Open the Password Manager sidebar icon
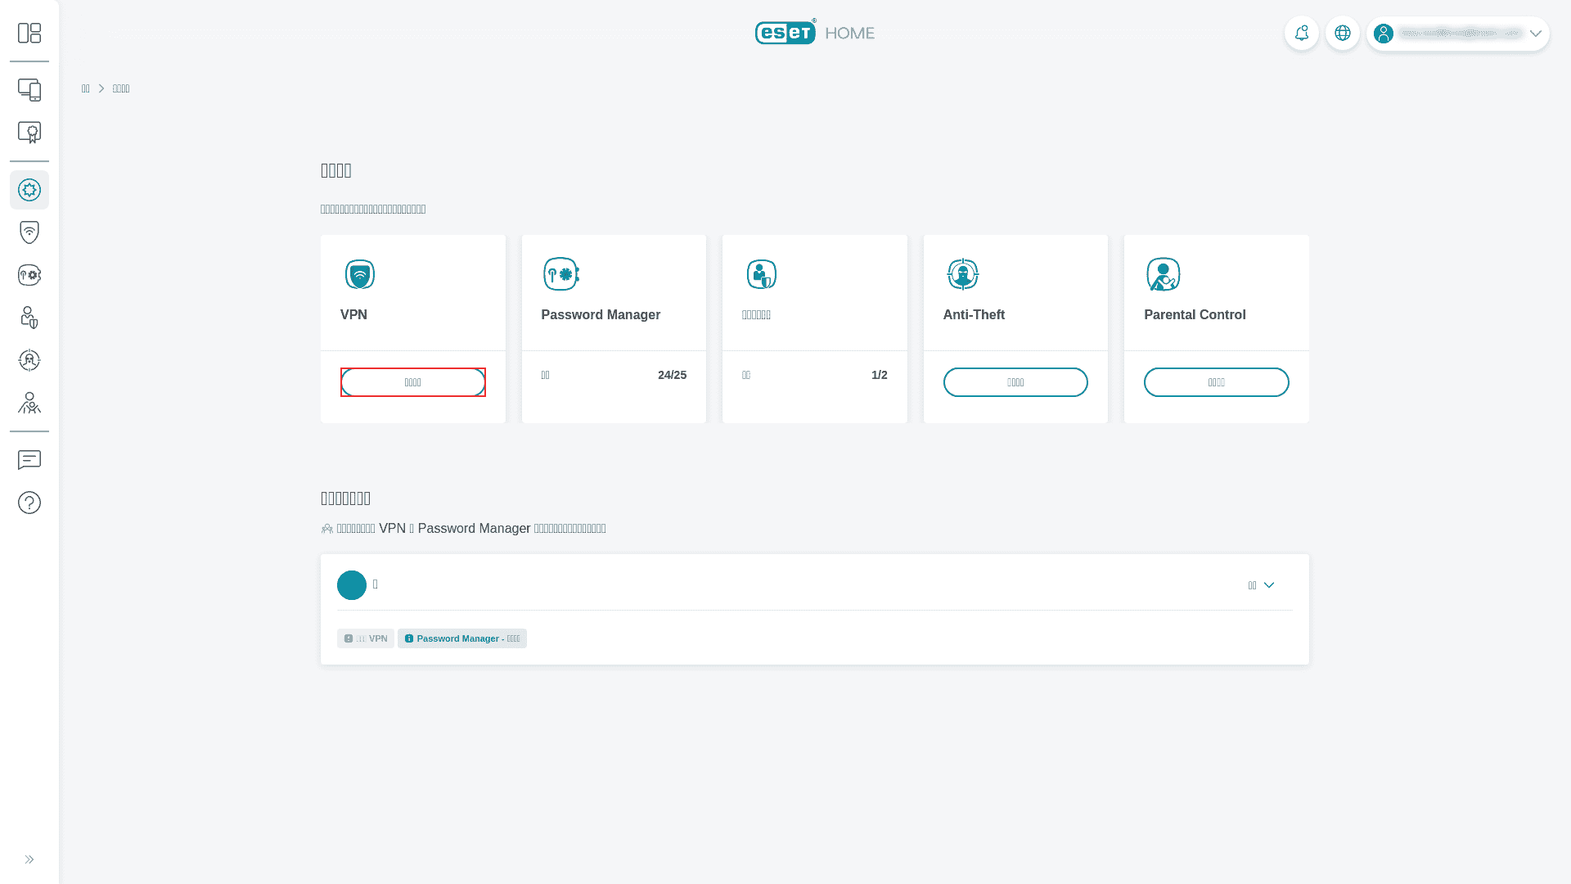 click(29, 274)
